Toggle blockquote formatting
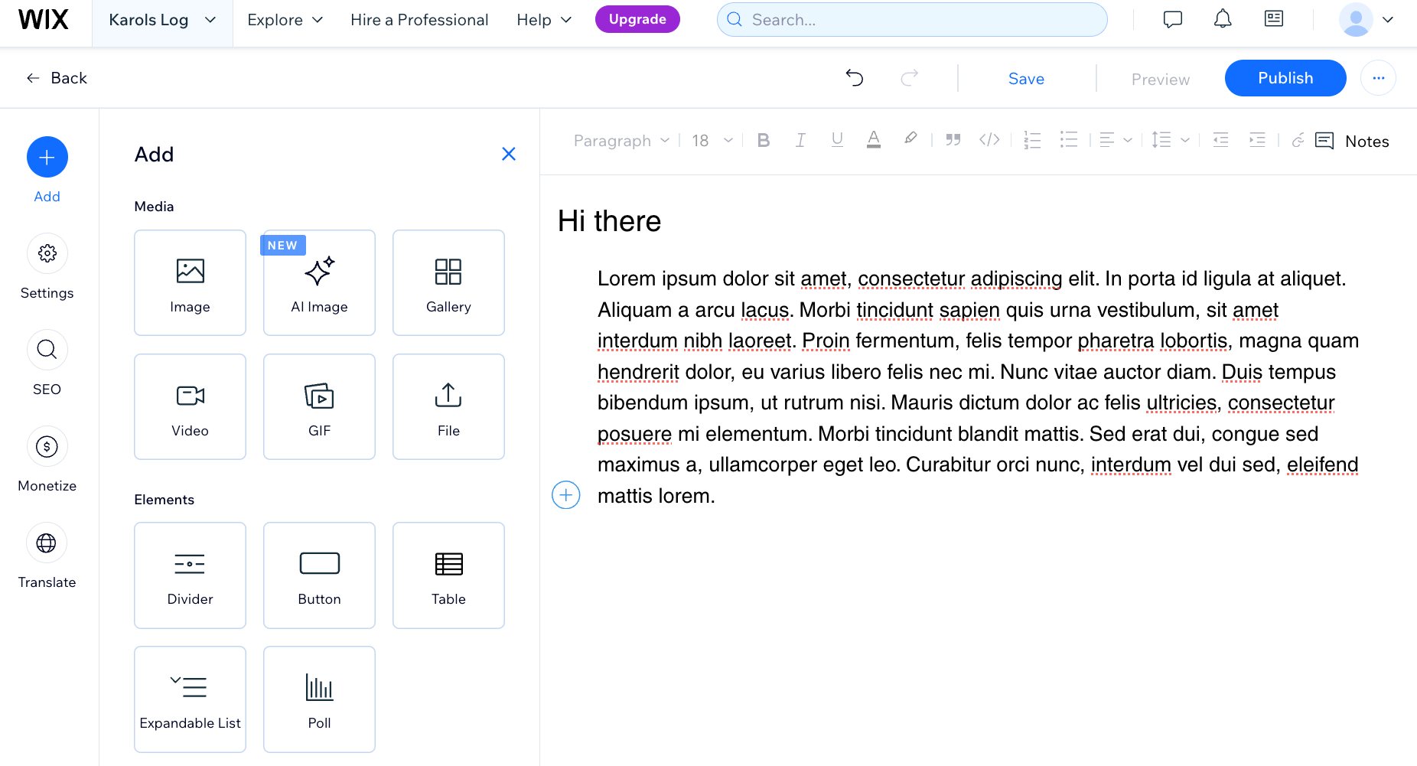This screenshot has height=766, width=1417. [x=953, y=140]
